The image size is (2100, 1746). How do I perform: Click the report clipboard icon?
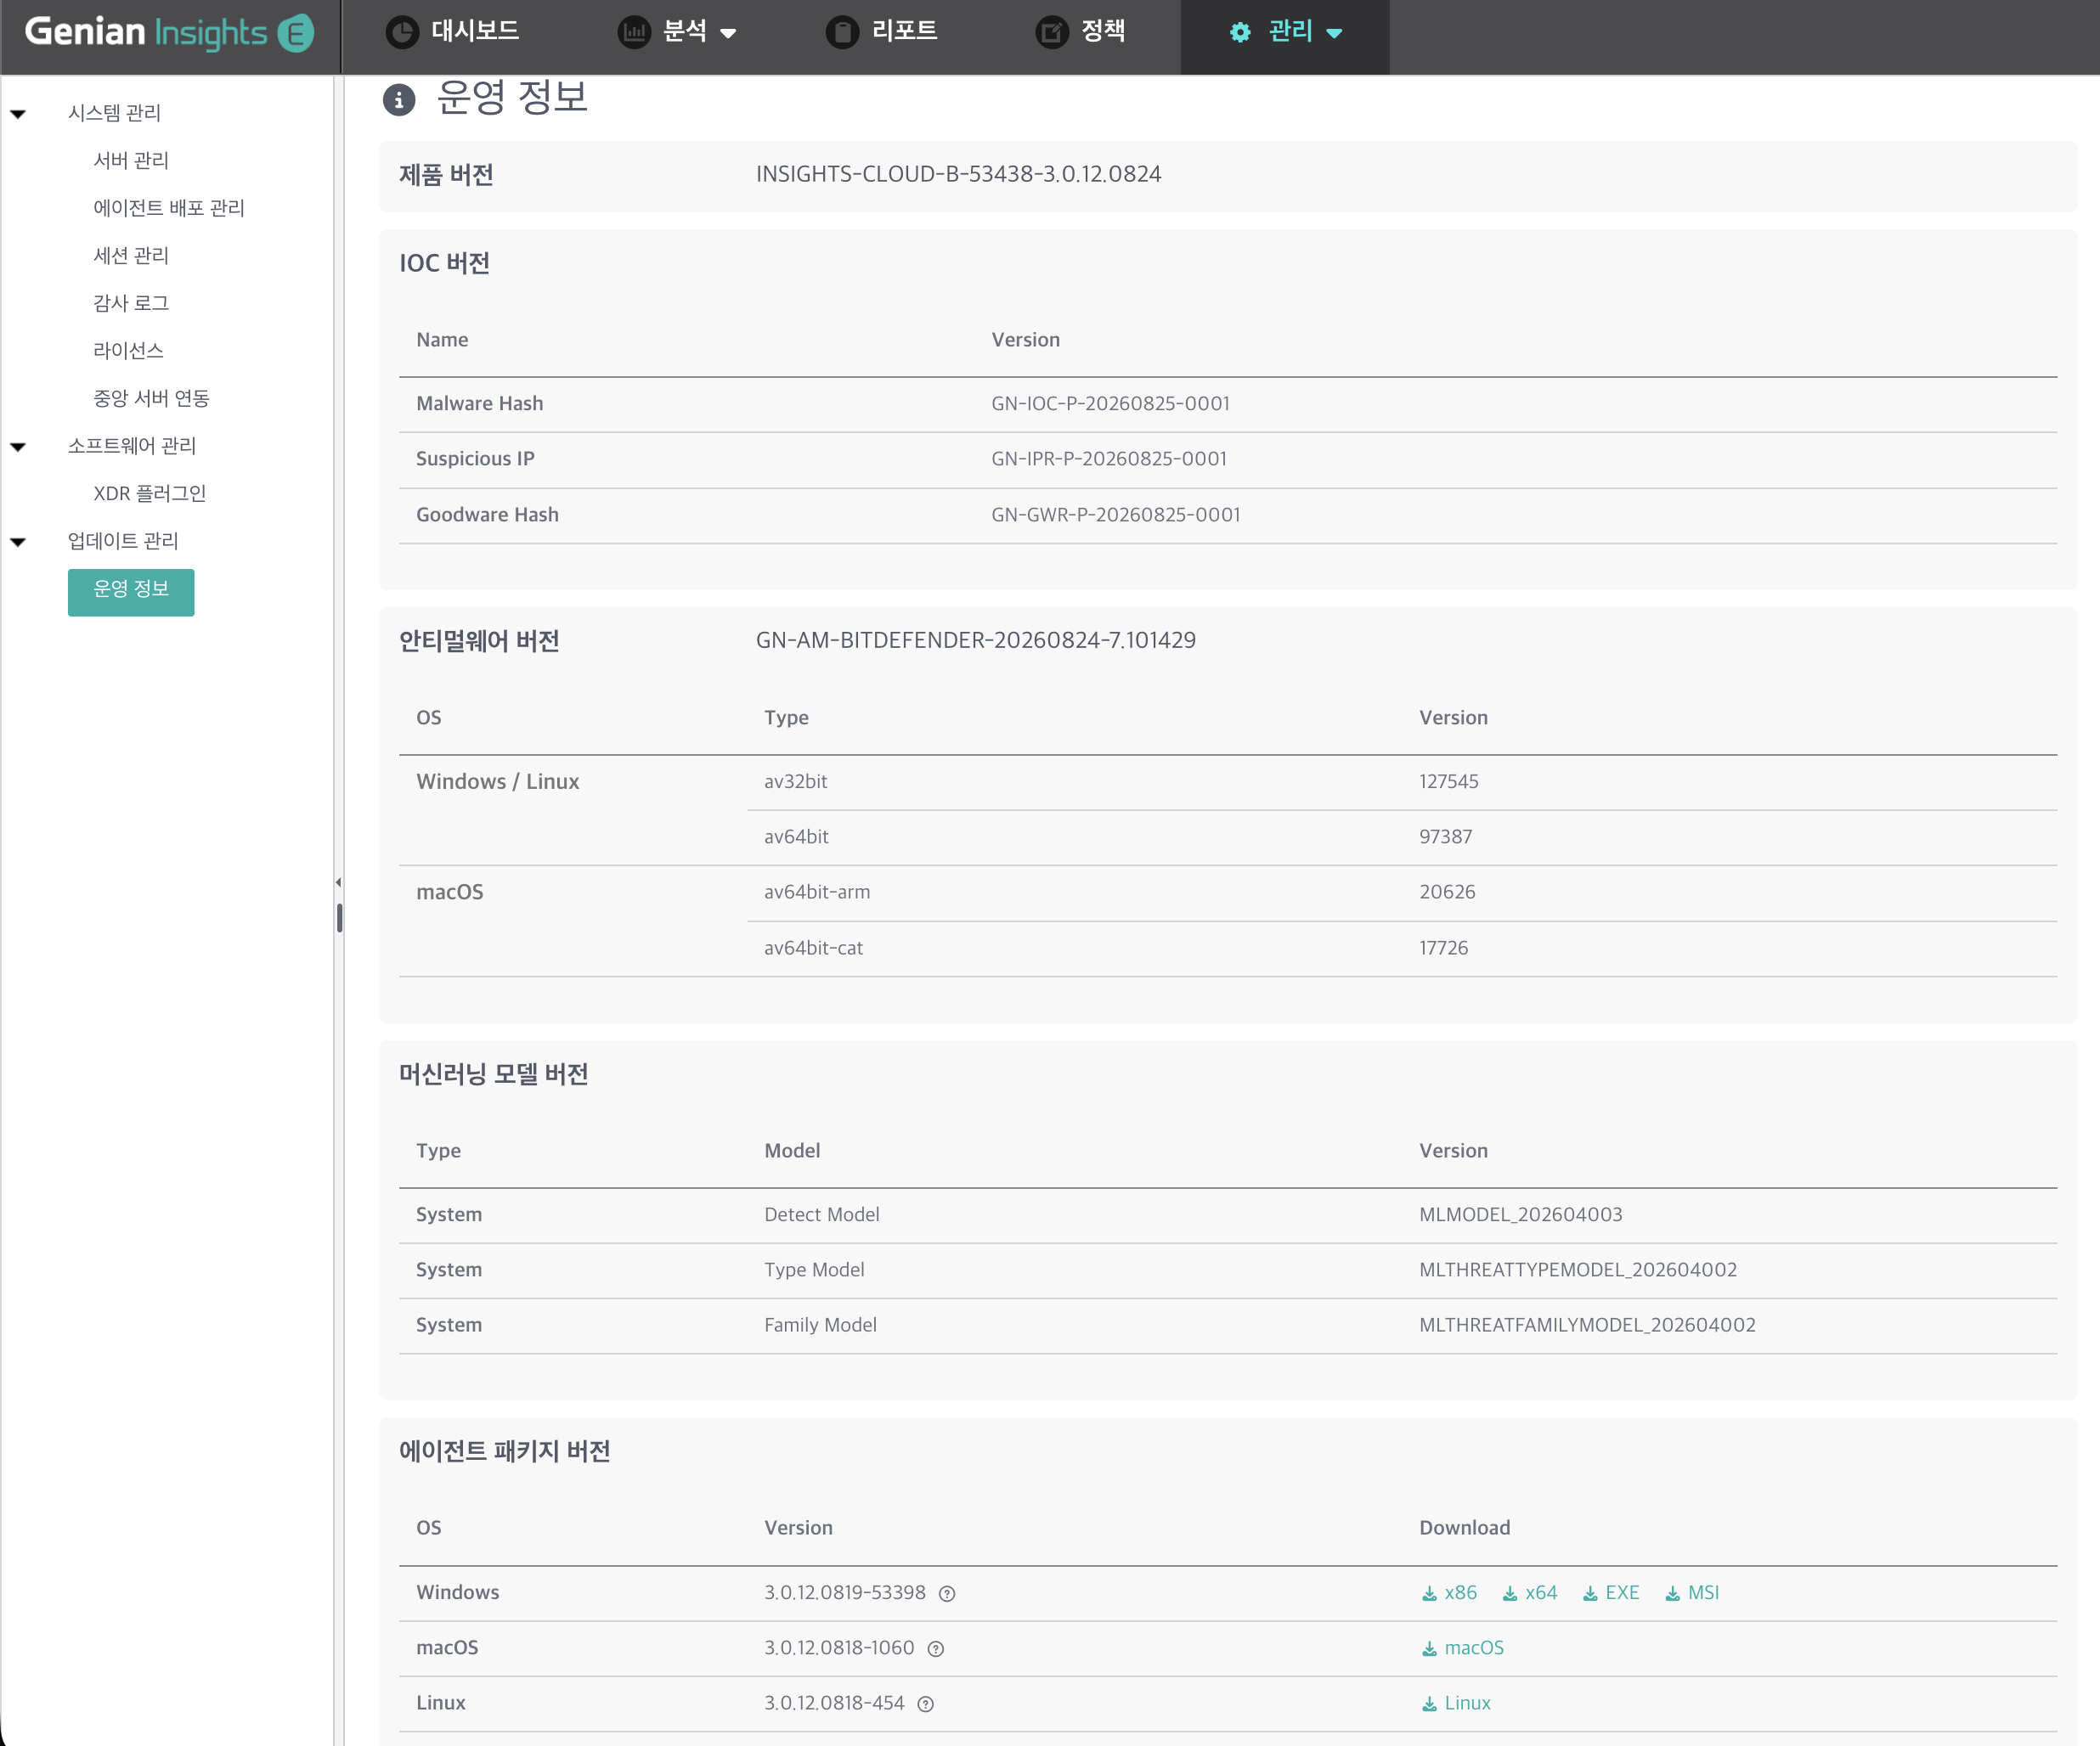click(x=842, y=33)
